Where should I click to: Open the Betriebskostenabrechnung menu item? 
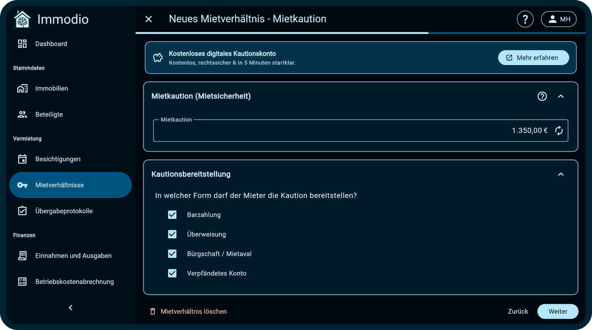coord(71,282)
